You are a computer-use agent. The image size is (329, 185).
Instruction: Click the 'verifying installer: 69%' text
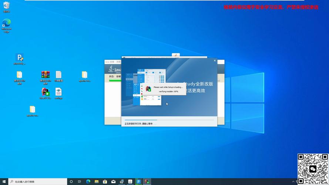[168, 91]
